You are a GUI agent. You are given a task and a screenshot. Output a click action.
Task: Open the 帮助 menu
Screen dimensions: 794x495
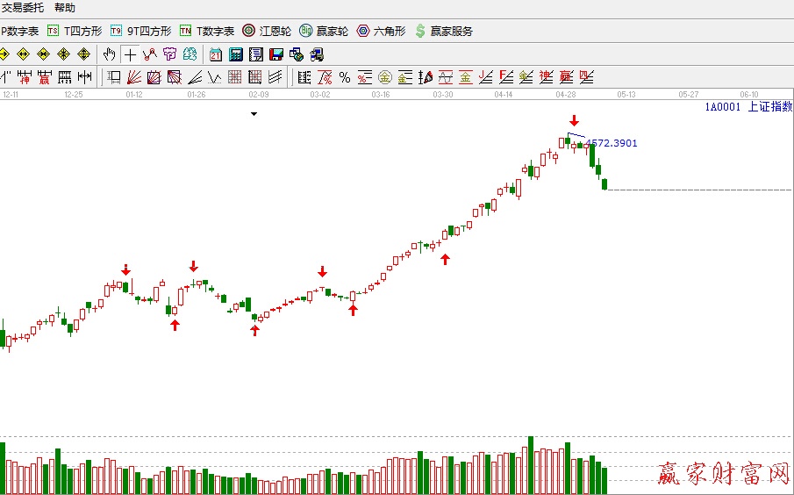[65, 8]
